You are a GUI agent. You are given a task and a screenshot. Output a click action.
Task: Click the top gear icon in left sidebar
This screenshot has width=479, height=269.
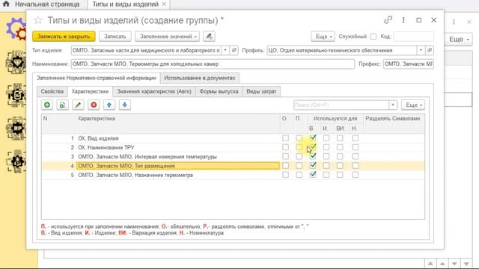[16, 29]
